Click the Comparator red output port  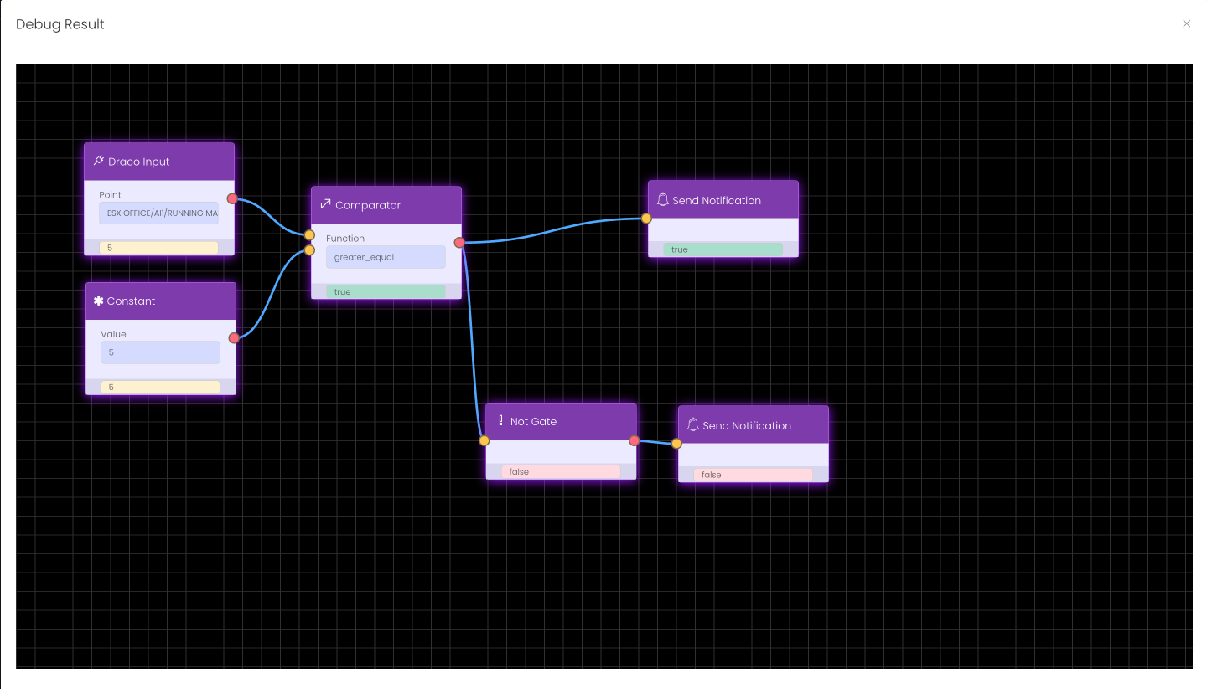pos(459,243)
